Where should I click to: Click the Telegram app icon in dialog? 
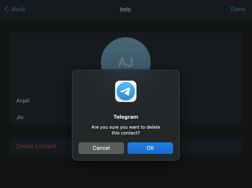tap(126, 91)
